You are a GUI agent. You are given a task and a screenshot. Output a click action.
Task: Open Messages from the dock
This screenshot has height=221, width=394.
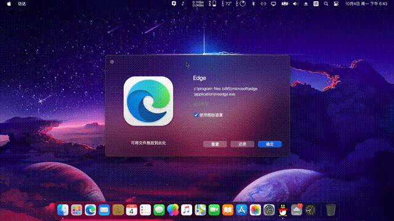[159, 210]
